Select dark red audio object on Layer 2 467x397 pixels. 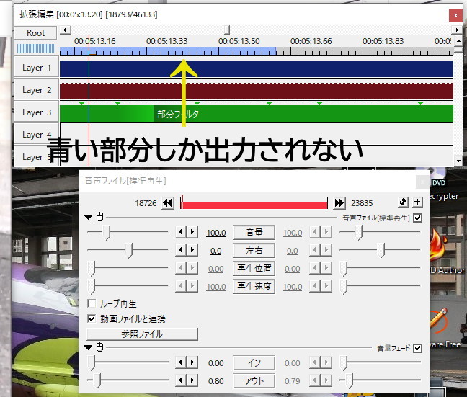click(257, 91)
